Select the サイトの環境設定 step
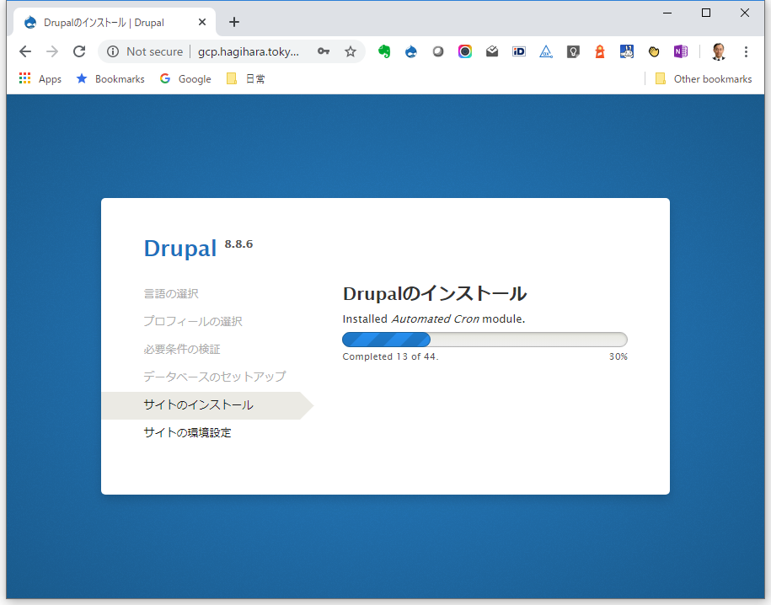The image size is (771, 605). click(x=187, y=432)
